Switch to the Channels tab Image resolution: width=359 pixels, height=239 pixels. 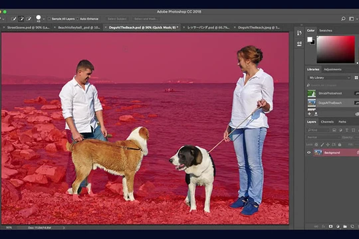327,121
